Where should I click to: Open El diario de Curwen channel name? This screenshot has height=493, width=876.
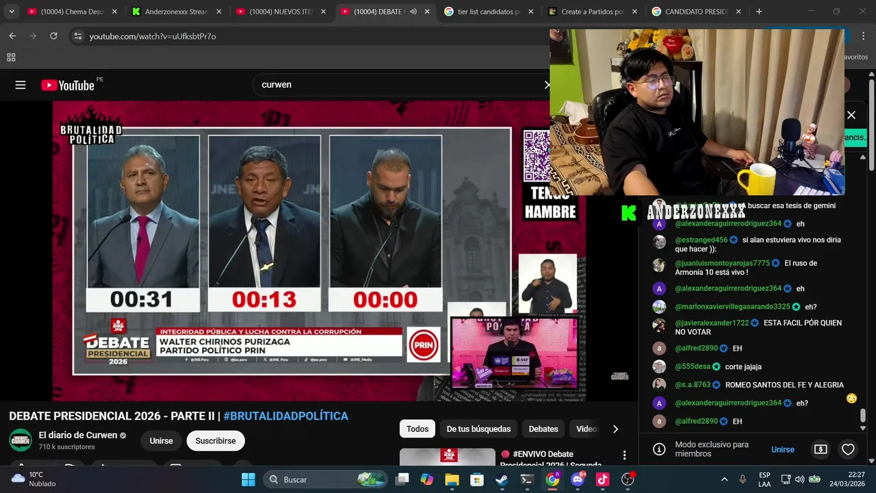pyautogui.click(x=78, y=435)
